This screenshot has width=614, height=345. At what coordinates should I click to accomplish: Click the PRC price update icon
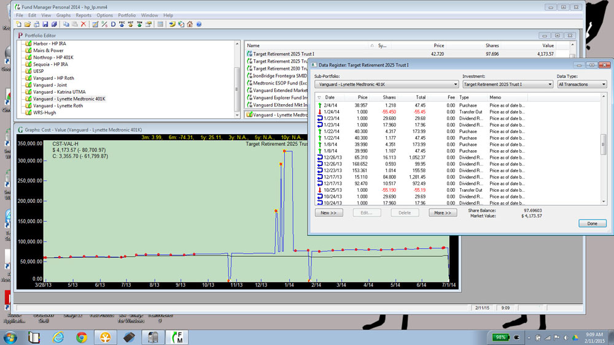122,25
